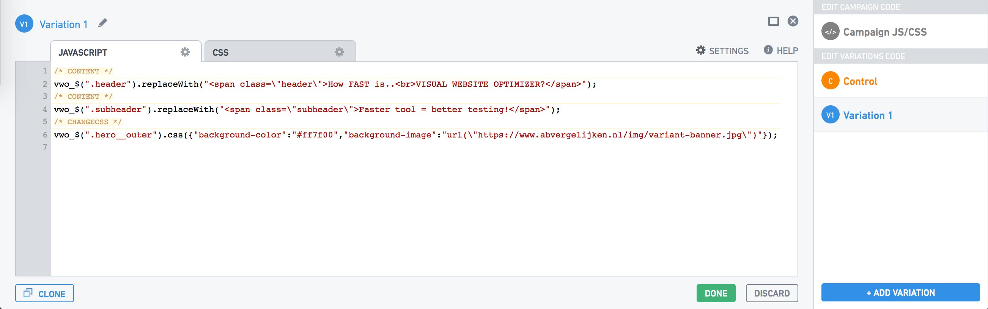
Task: Select Control in the variations list
Action: [x=901, y=80]
